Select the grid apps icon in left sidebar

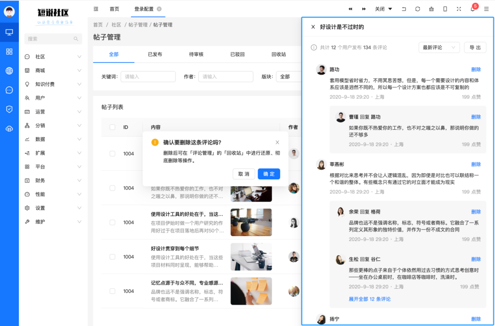coord(9,51)
